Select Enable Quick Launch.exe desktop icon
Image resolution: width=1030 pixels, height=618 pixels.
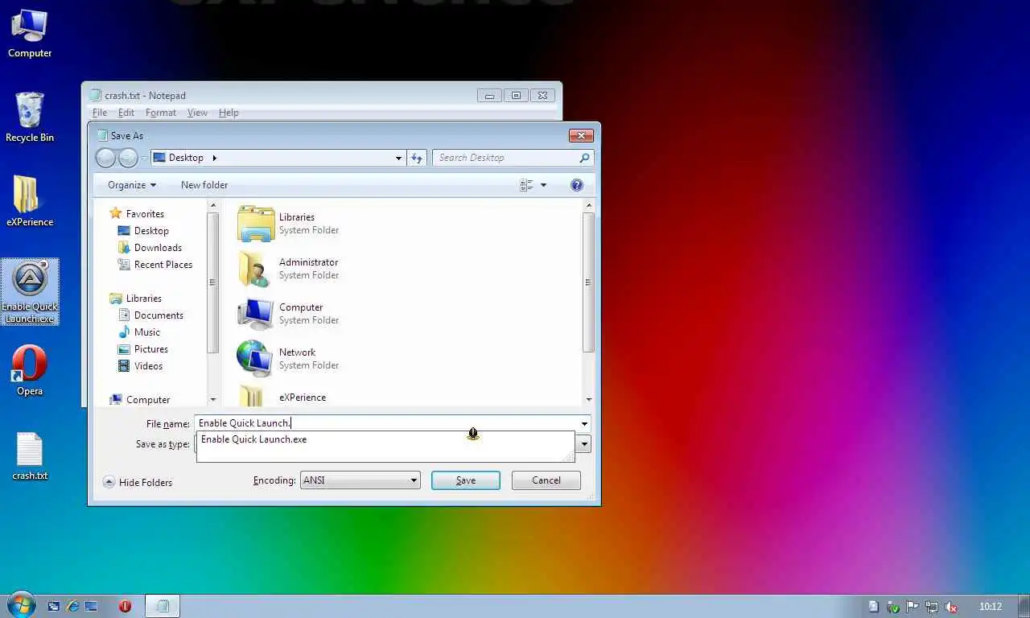click(x=30, y=292)
